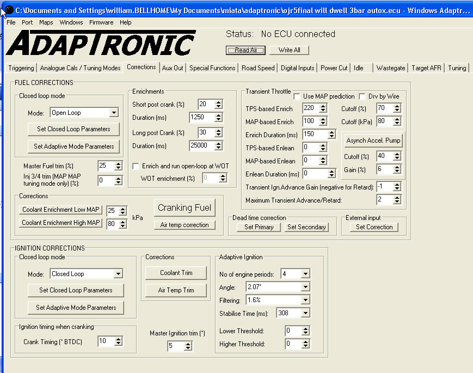Click ignition Set Adaptive Mode Parameters button
The width and height of the screenshot is (473, 373).
(x=76, y=308)
